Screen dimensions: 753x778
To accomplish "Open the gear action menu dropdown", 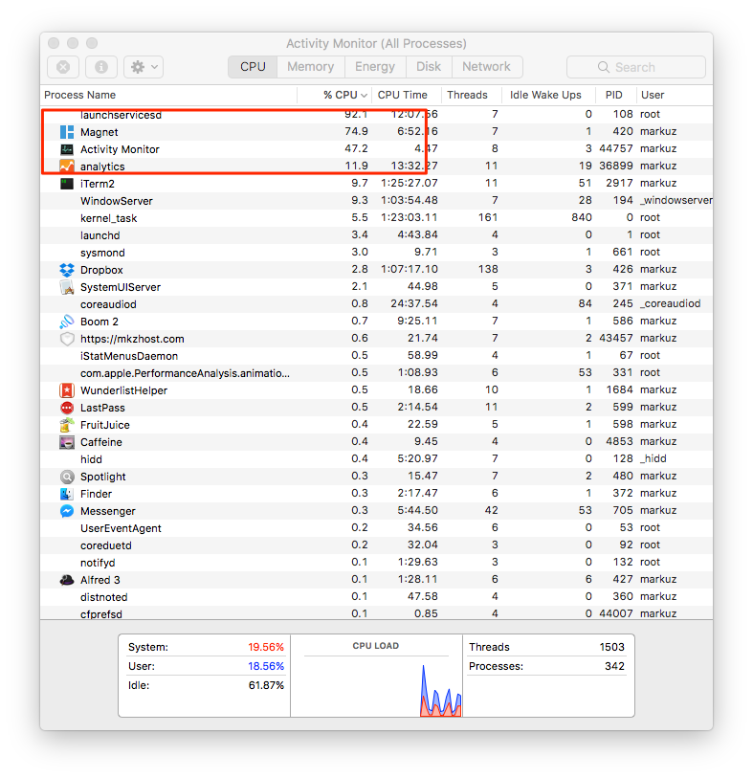I will point(144,67).
